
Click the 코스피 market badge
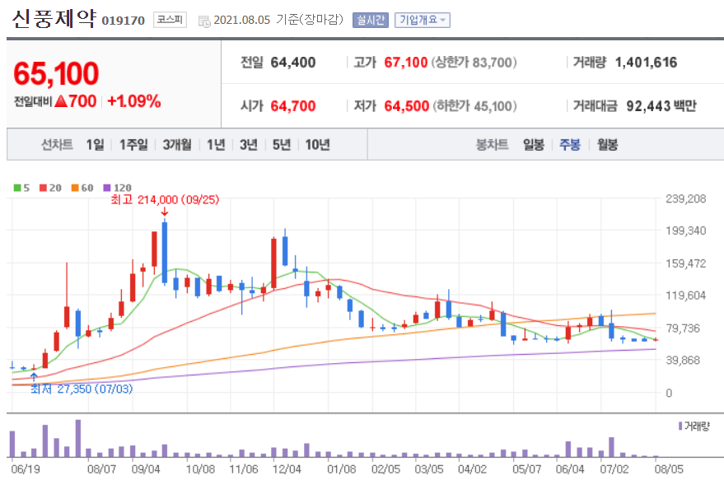[x=170, y=20]
